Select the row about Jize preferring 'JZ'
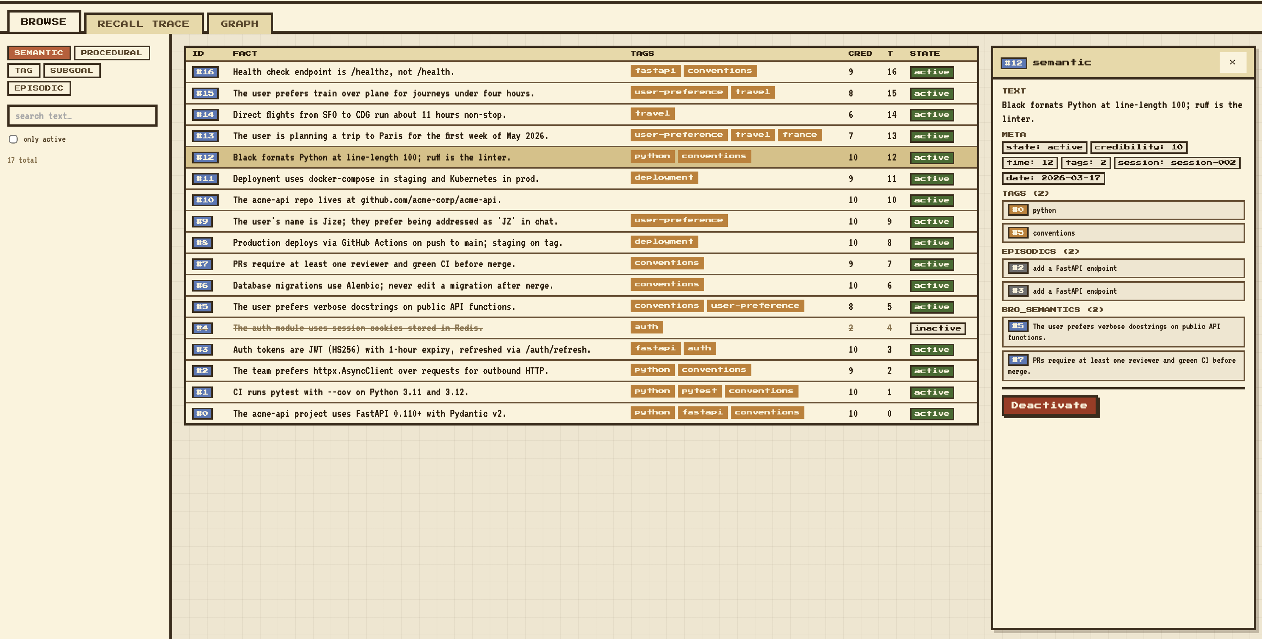The height and width of the screenshot is (639, 1262). (582, 221)
